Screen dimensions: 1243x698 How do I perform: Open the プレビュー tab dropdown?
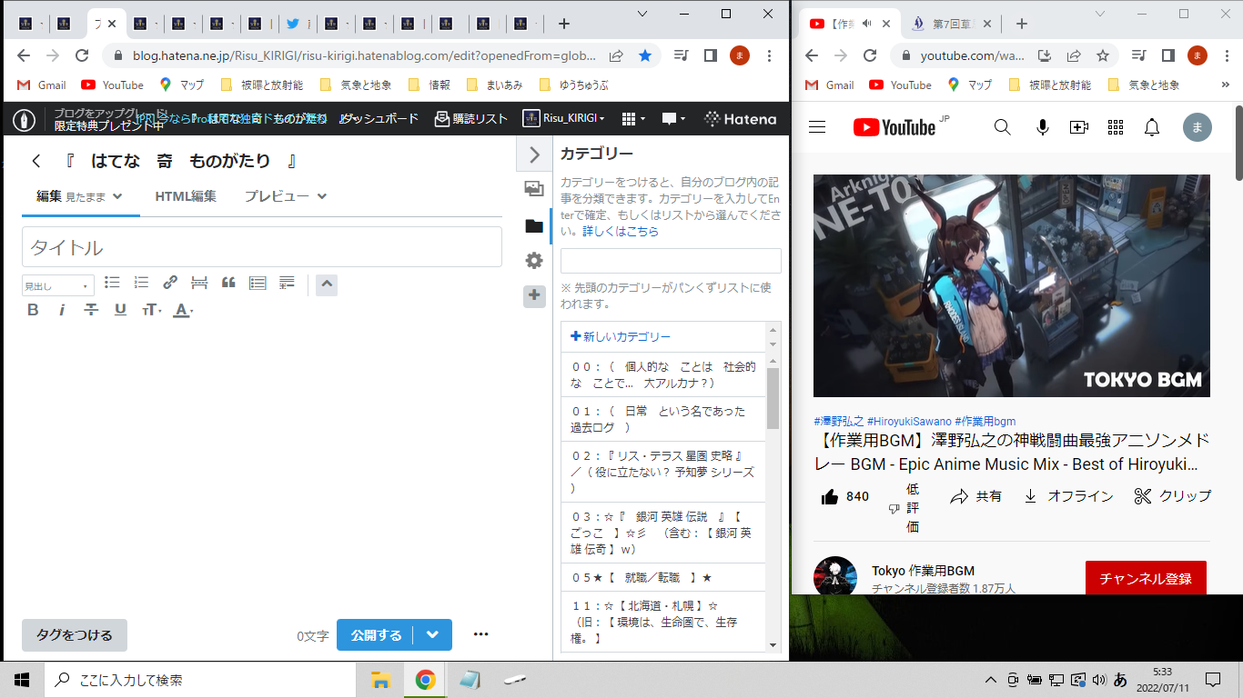pos(286,196)
